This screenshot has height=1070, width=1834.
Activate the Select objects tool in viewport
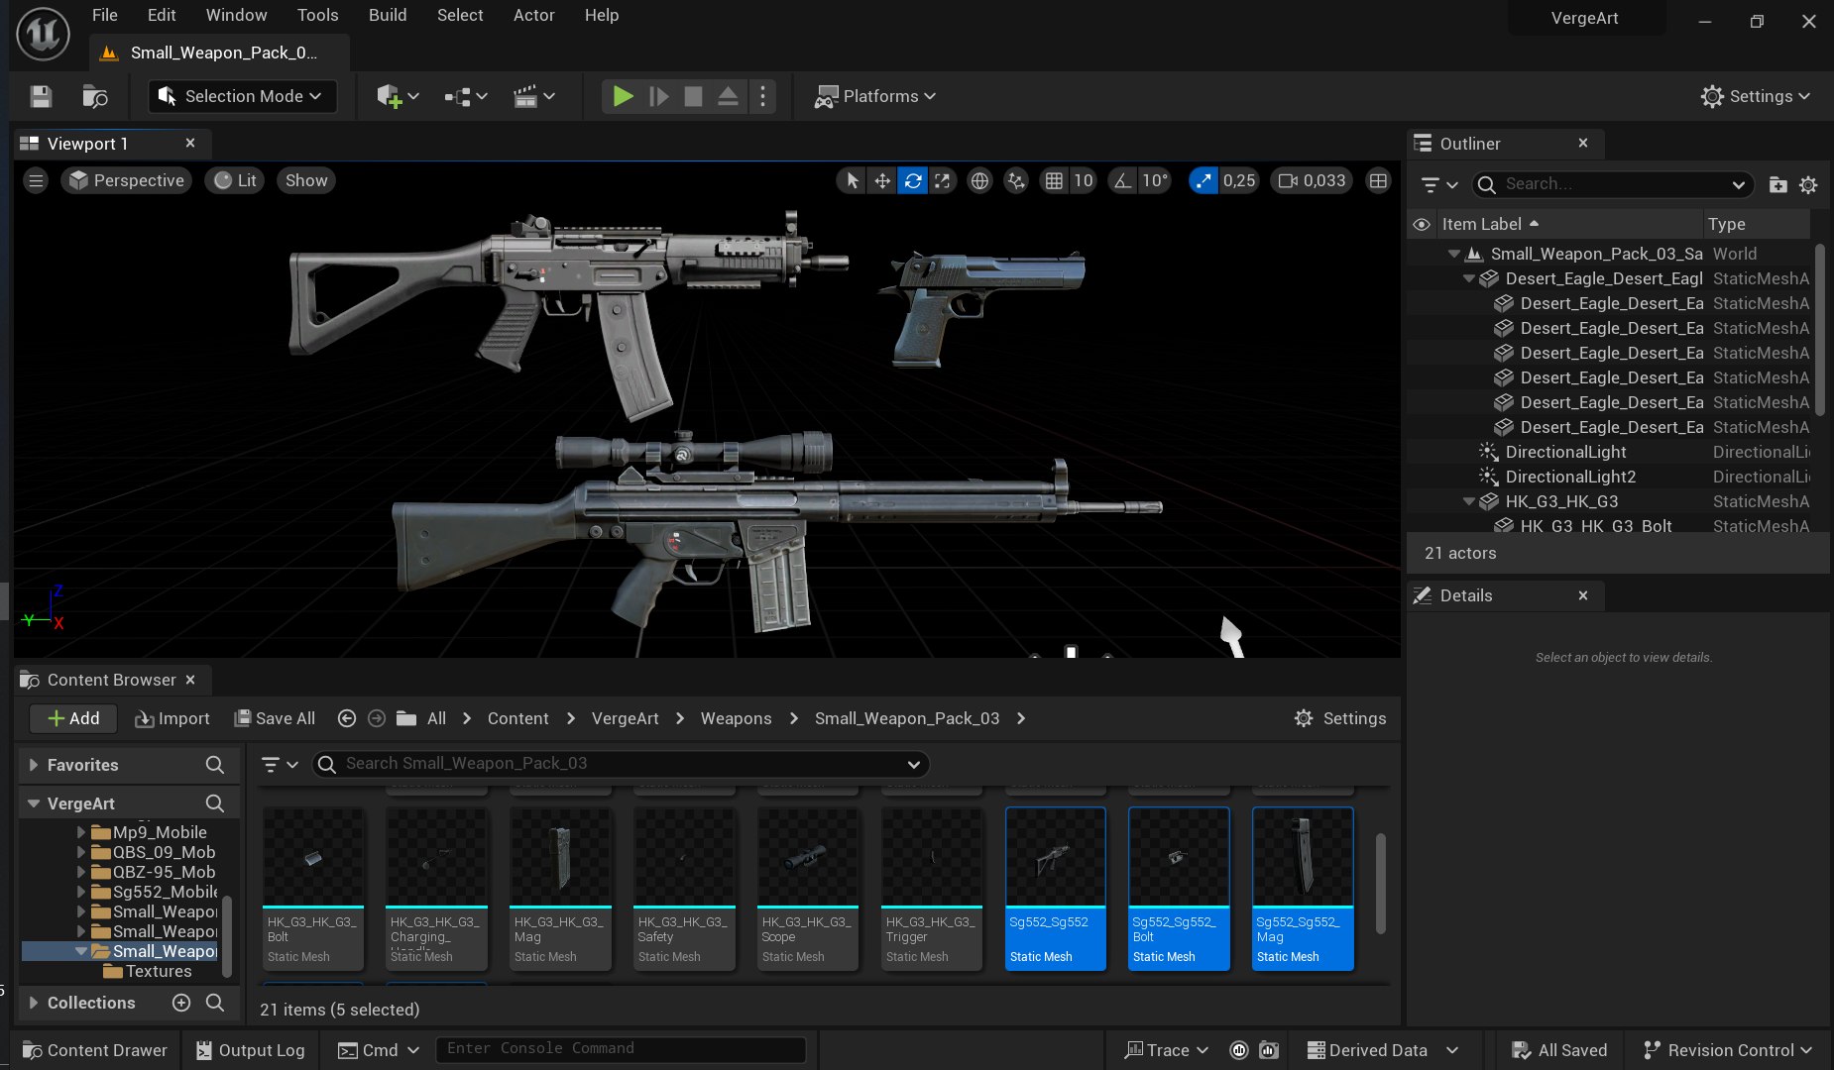pyautogui.click(x=852, y=180)
